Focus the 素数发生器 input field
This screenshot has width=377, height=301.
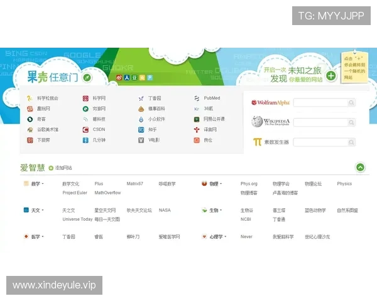[320, 142]
